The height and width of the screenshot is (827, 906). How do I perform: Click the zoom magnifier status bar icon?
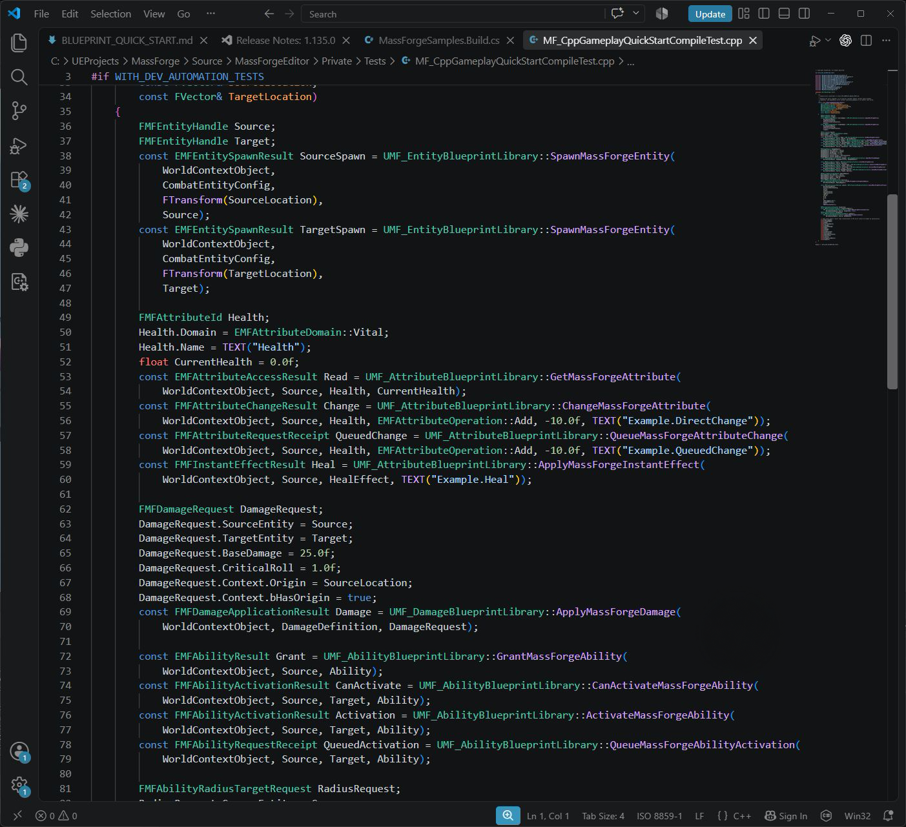pos(508,815)
